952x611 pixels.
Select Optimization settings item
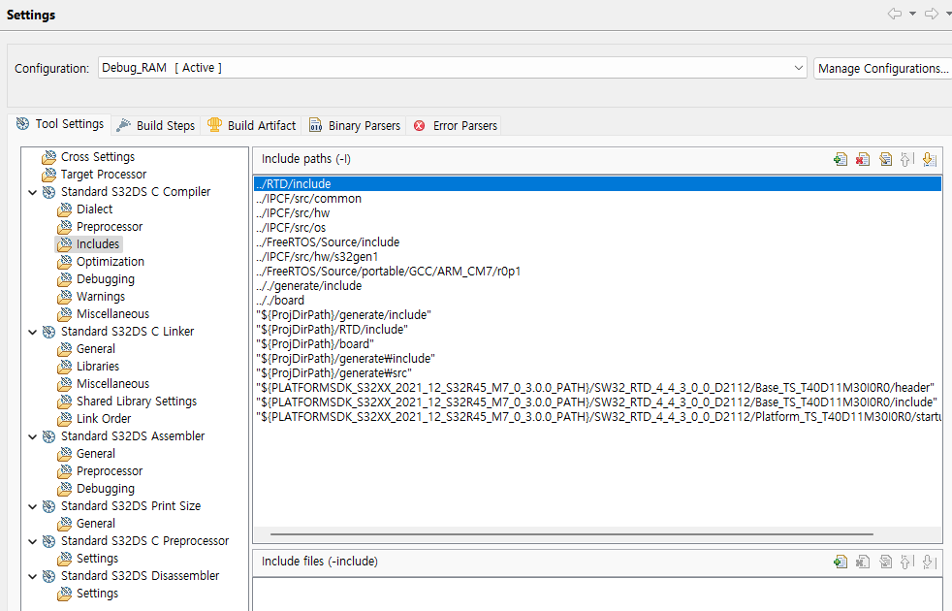coord(110,262)
